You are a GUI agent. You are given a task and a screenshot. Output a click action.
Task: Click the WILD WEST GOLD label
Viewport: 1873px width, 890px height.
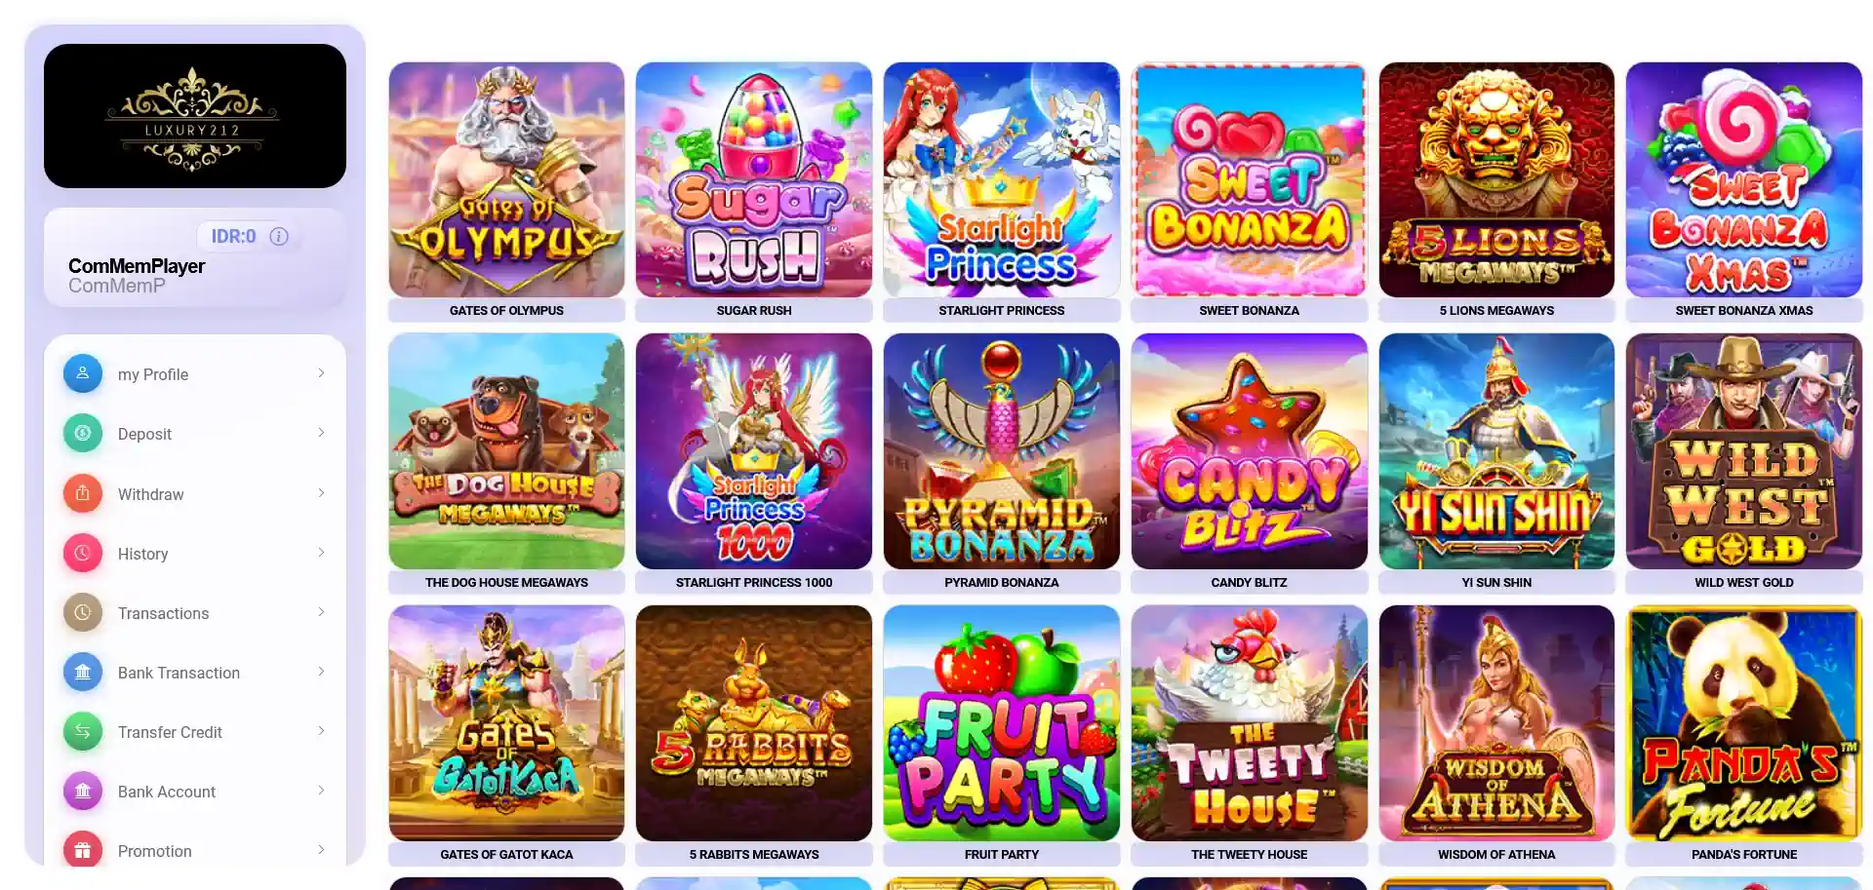(1744, 582)
